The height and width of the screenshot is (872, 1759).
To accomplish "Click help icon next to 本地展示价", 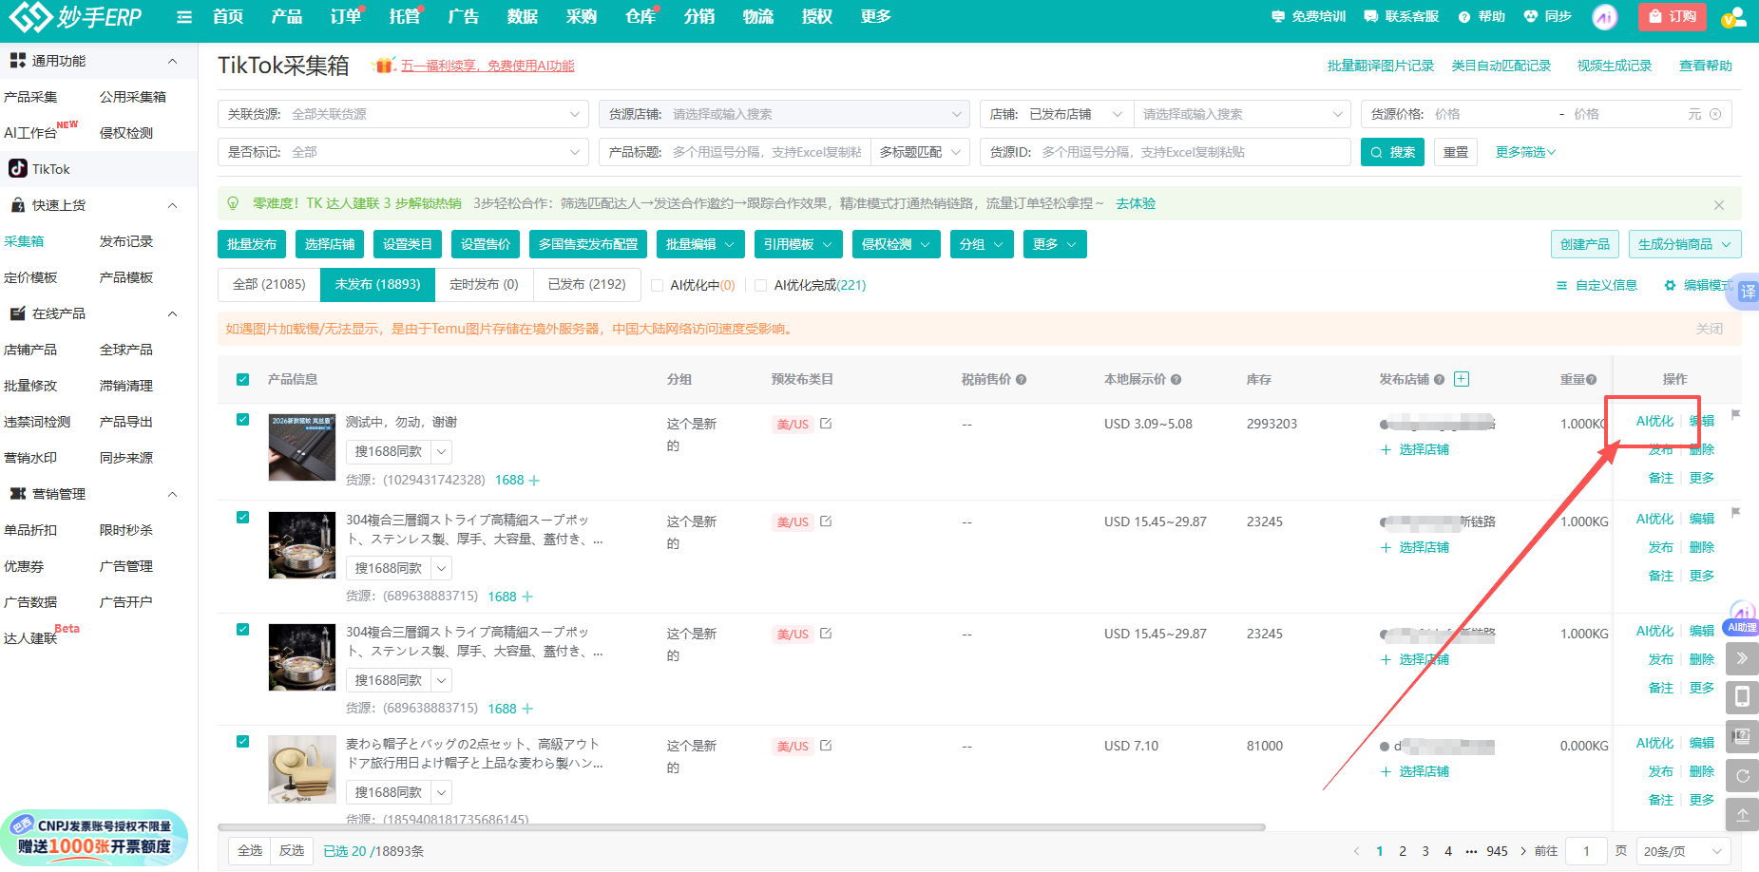I will [1176, 379].
